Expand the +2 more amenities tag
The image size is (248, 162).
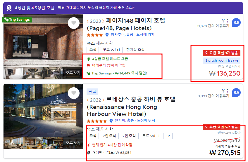pos(168,136)
